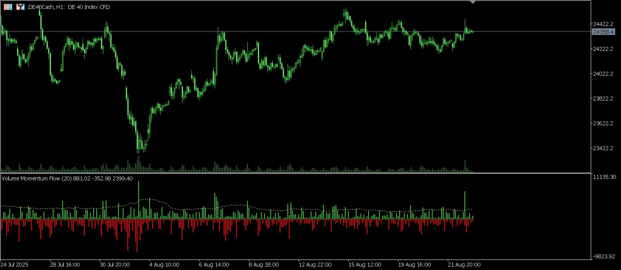The height and width of the screenshot is (270, 621).
Task: Click the 15 Aug 12:00 time label
Action: (365, 265)
